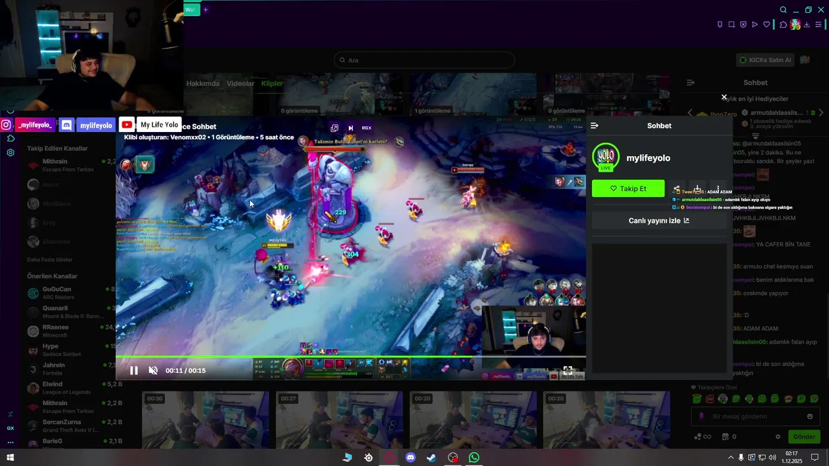Open Kick user avatar menu
The height and width of the screenshot is (466, 829).
[x=805, y=60]
